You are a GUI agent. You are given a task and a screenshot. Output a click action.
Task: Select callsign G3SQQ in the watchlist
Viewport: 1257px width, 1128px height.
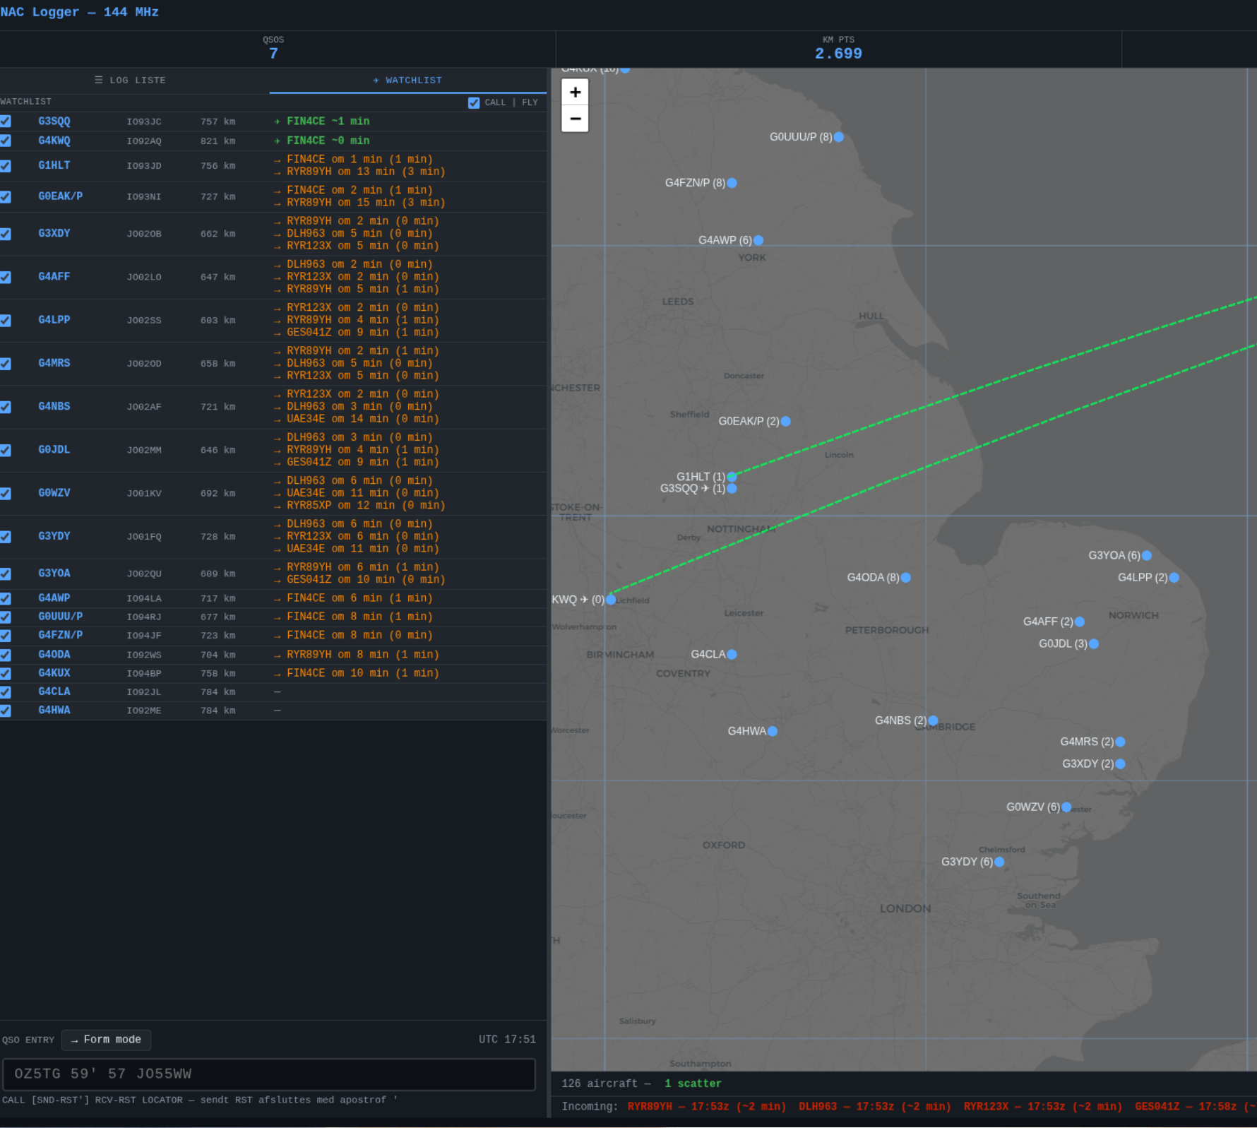(x=54, y=121)
